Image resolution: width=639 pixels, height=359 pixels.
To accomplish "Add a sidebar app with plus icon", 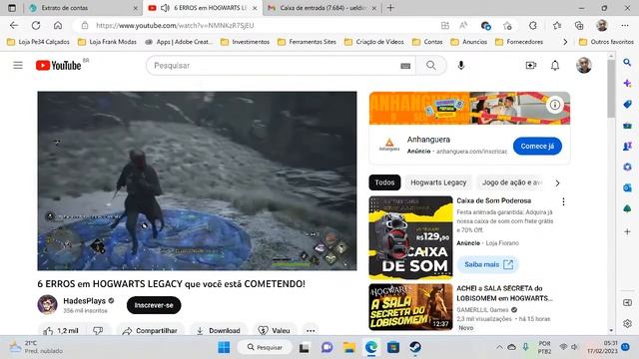I will click(x=627, y=231).
